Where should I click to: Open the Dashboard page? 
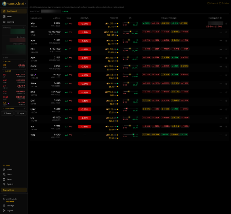tap(14, 11)
